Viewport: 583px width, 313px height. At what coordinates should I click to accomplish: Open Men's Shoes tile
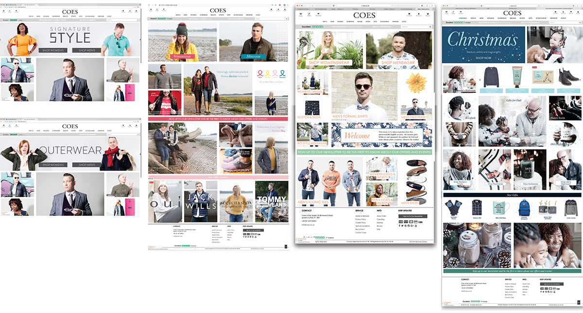coord(416,180)
